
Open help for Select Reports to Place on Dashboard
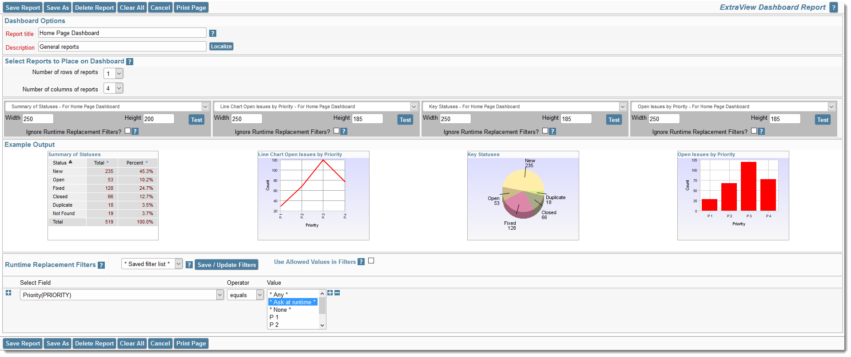(130, 62)
